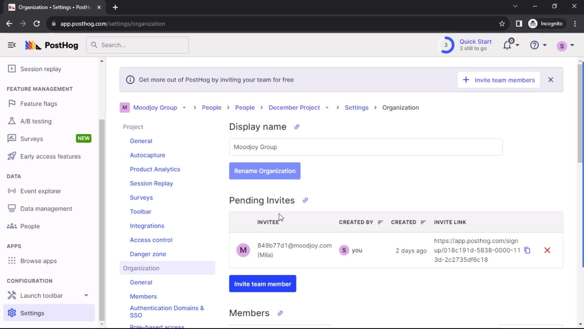The width and height of the screenshot is (584, 329).
Task: Open browser menu three dots
Action: [575, 24]
